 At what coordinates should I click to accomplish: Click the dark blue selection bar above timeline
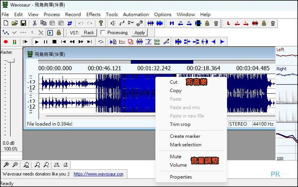tap(162, 62)
